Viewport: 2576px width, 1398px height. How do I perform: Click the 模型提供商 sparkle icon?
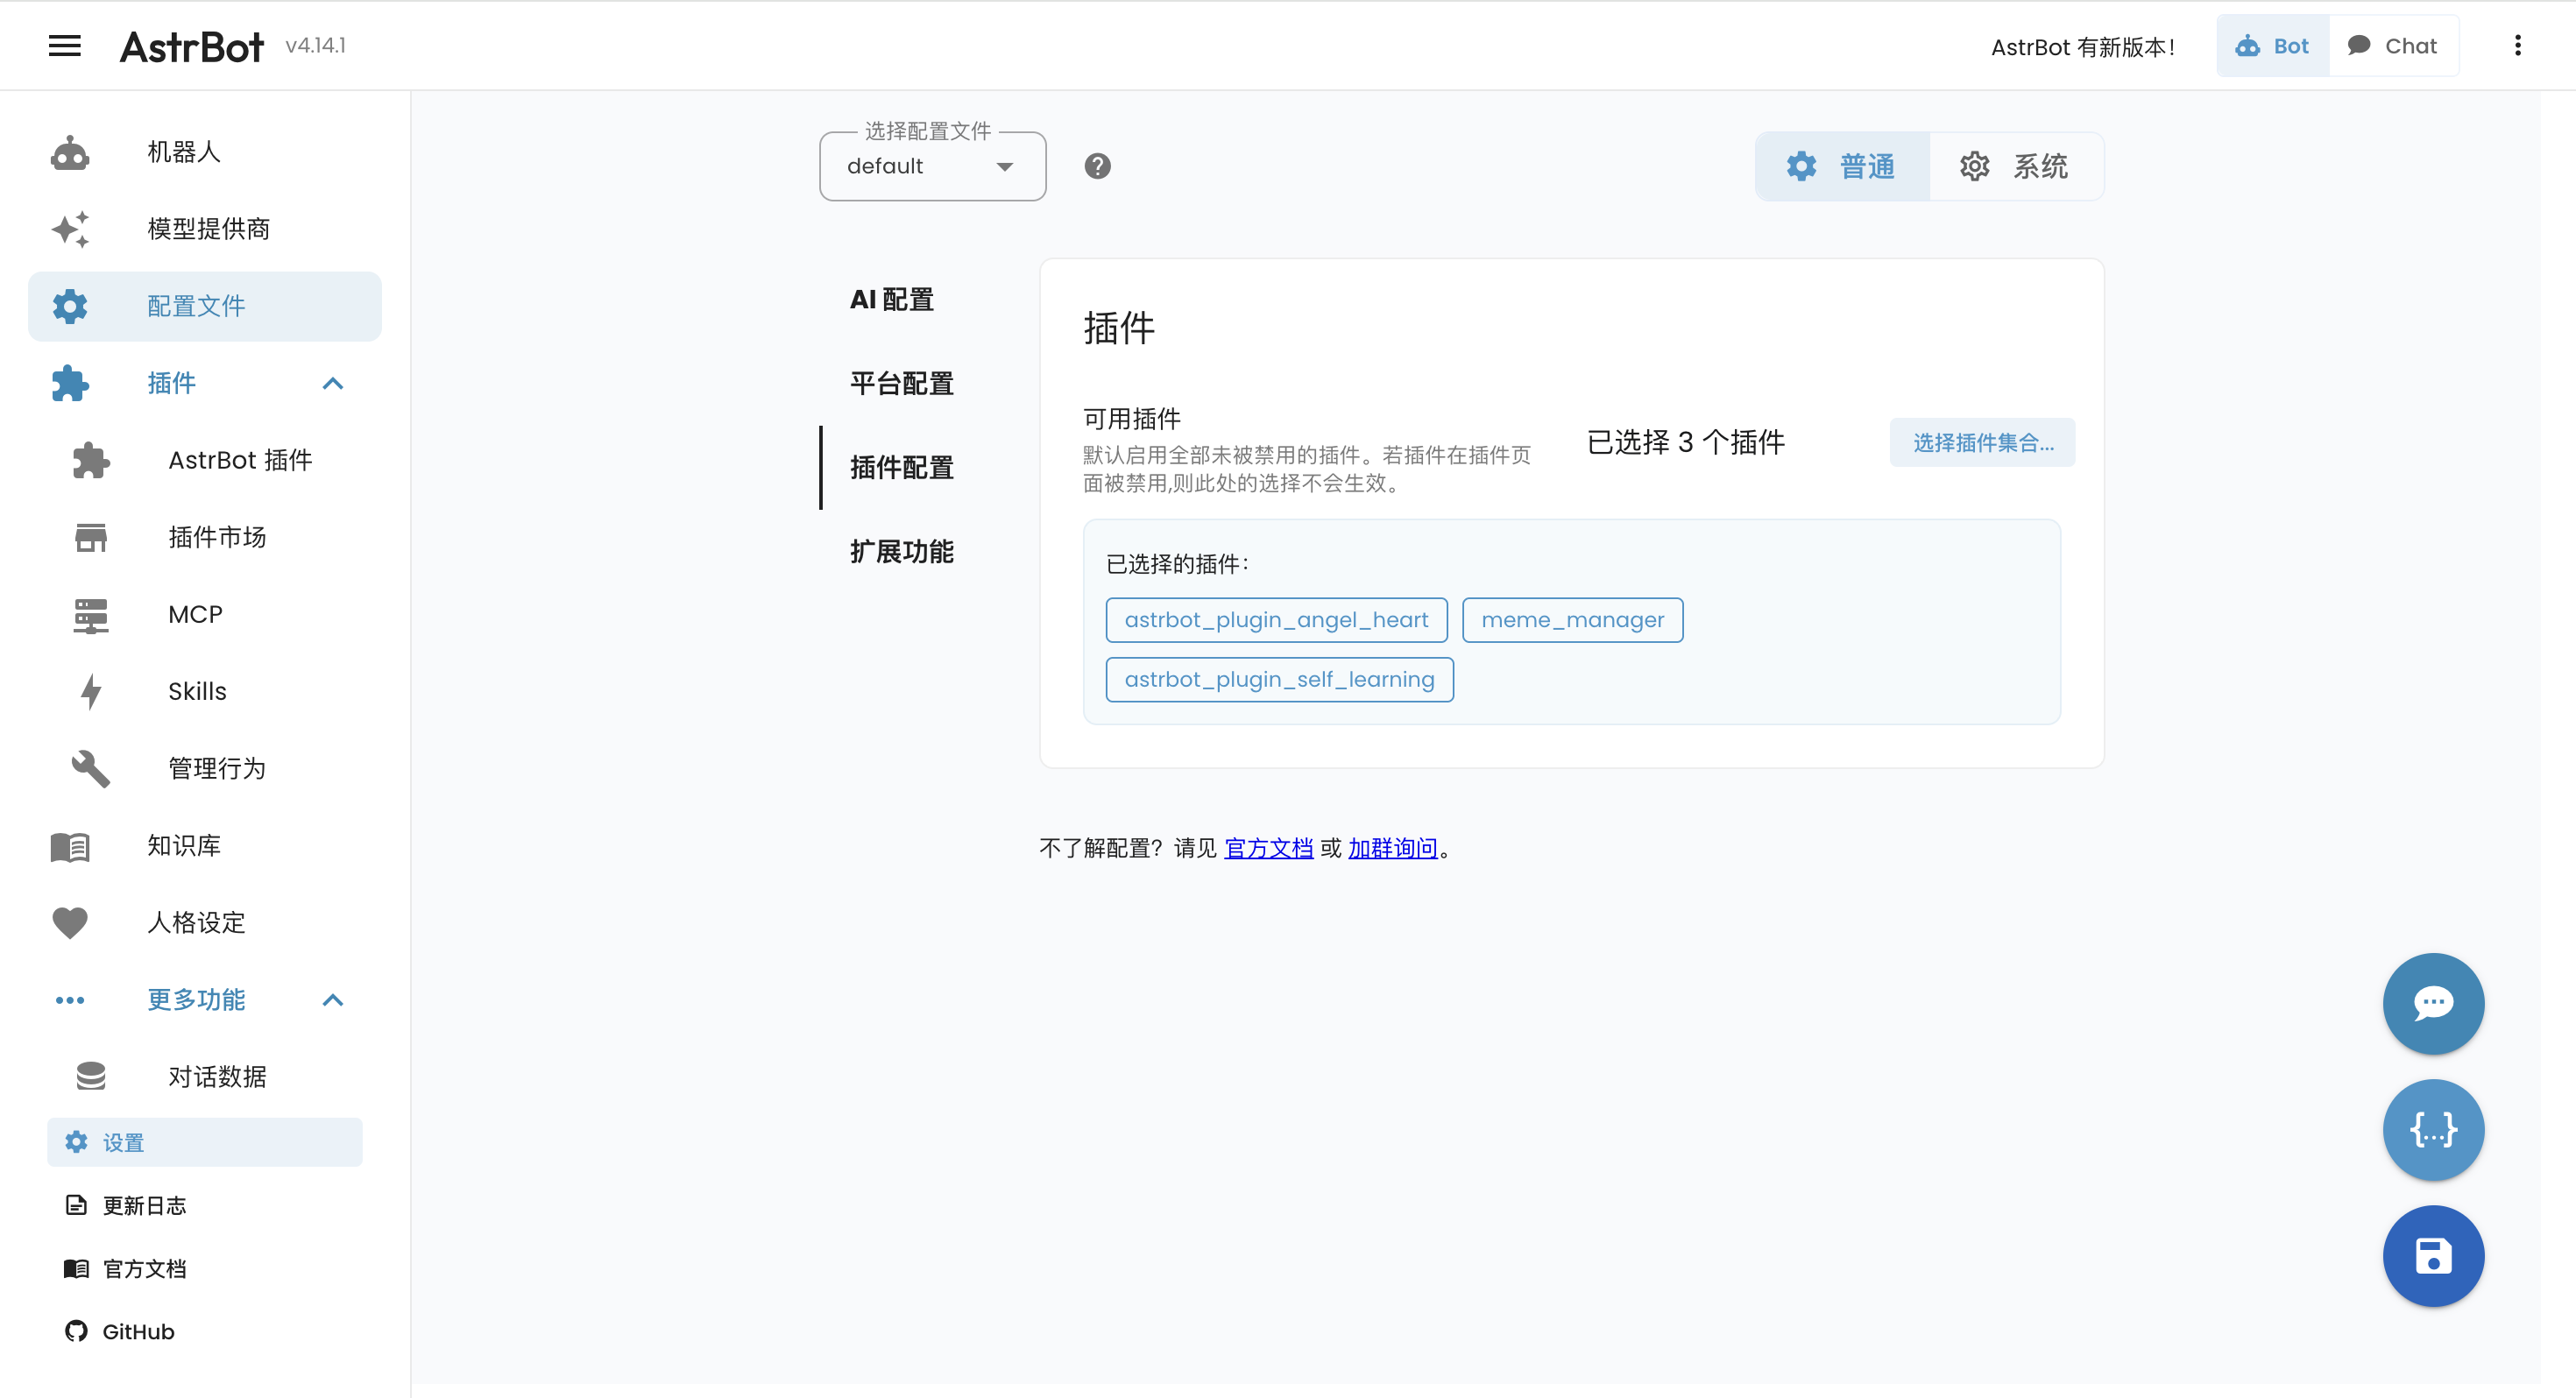pyautogui.click(x=68, y=229)
